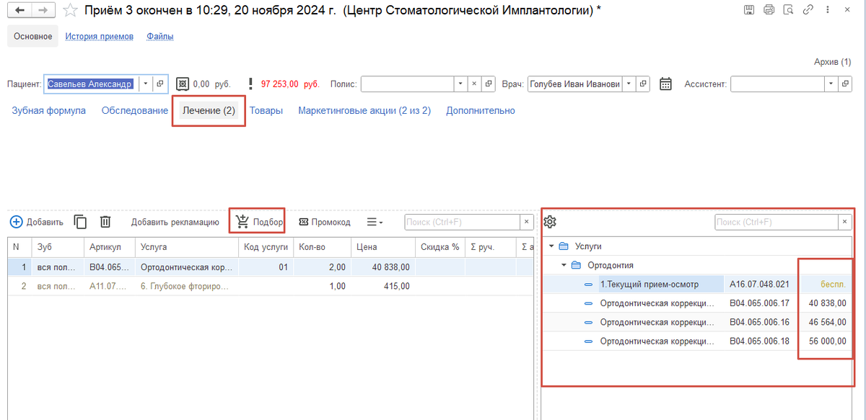Image resolution: width=866 pixels, height=420 pixels.
Task: Open print preview with the magnifier page icon
Action: point(788,10)
